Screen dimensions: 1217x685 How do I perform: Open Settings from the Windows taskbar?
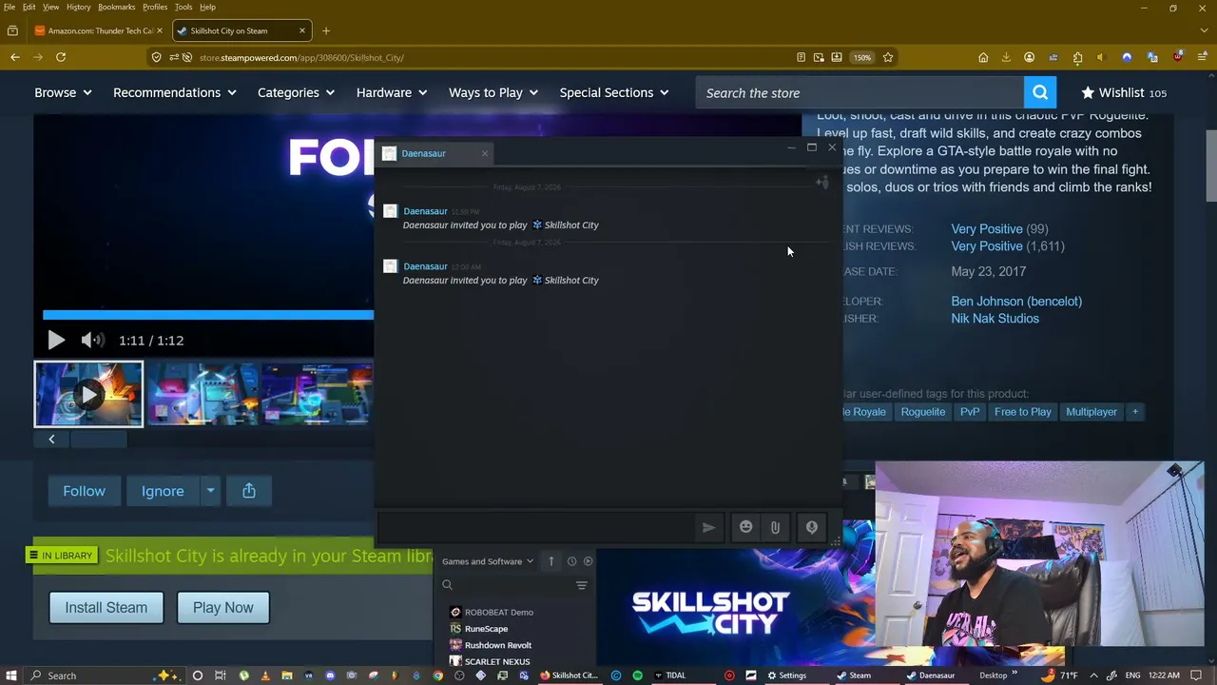(786, 675)
